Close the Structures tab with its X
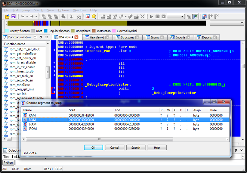247x173 pixels. 137,37
